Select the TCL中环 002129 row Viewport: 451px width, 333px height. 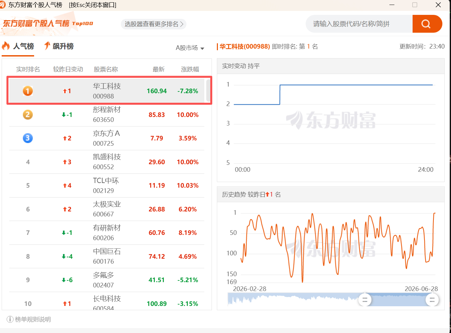point(107,185)
